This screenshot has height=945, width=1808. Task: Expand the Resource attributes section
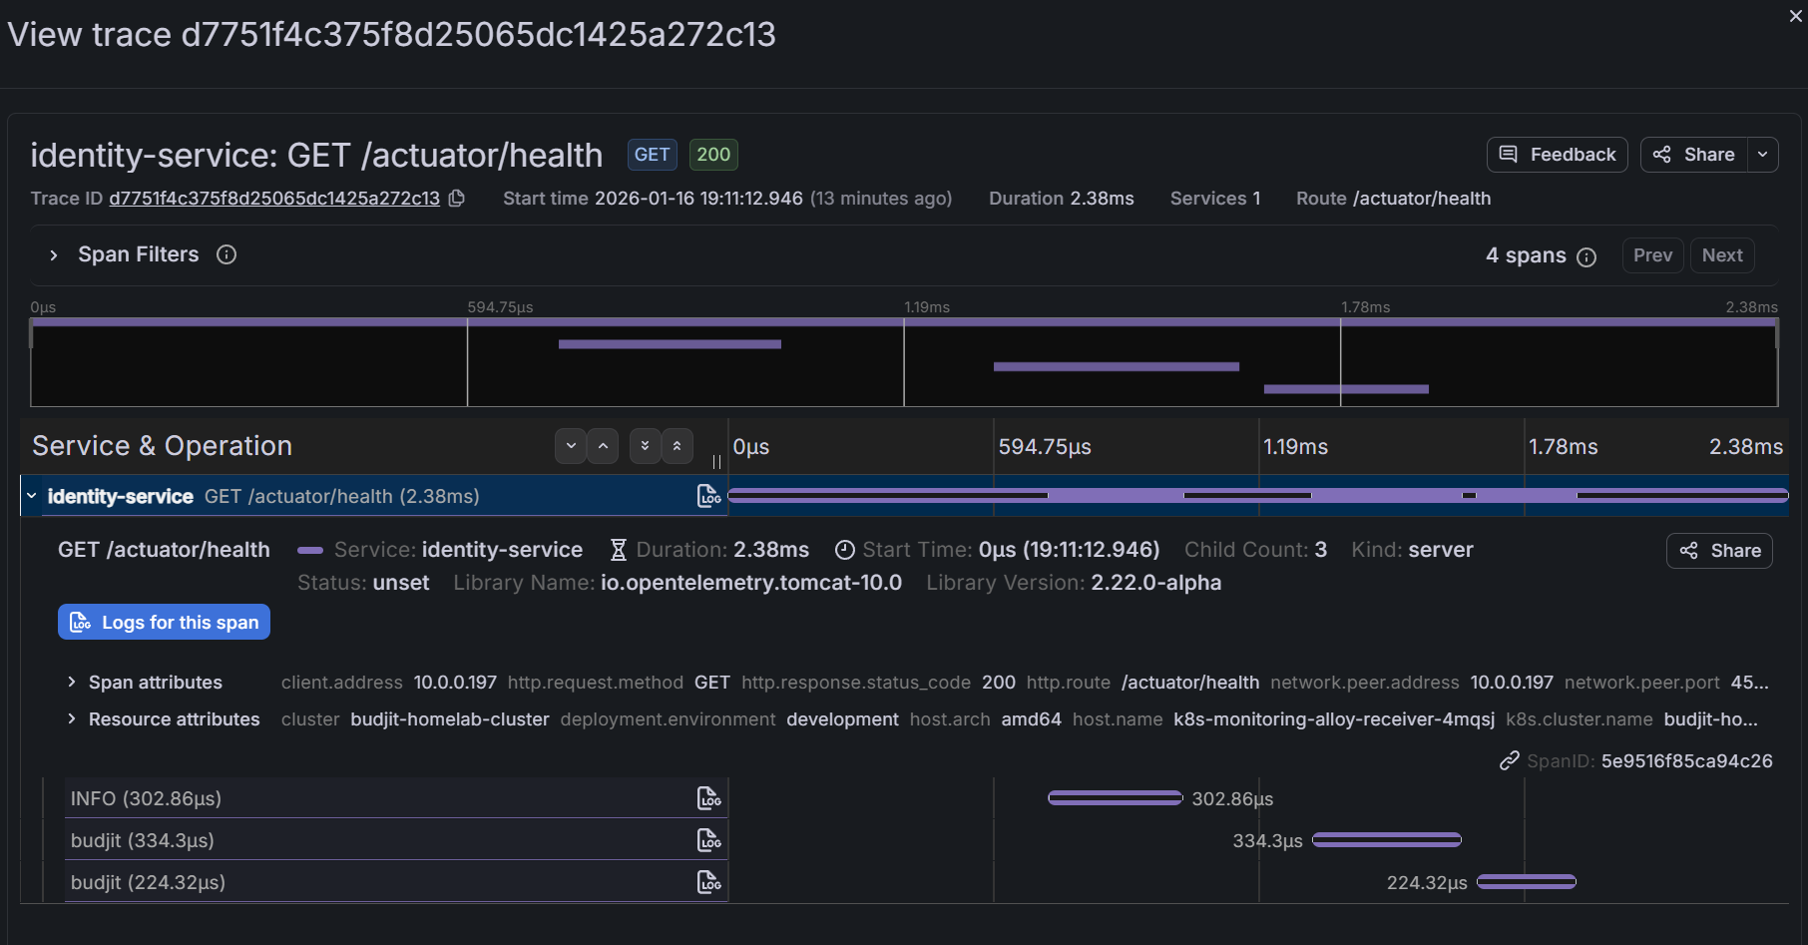point(72,718)
